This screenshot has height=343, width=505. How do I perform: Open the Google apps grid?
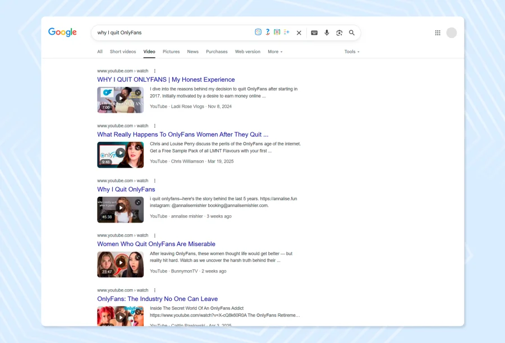point(438,33)
